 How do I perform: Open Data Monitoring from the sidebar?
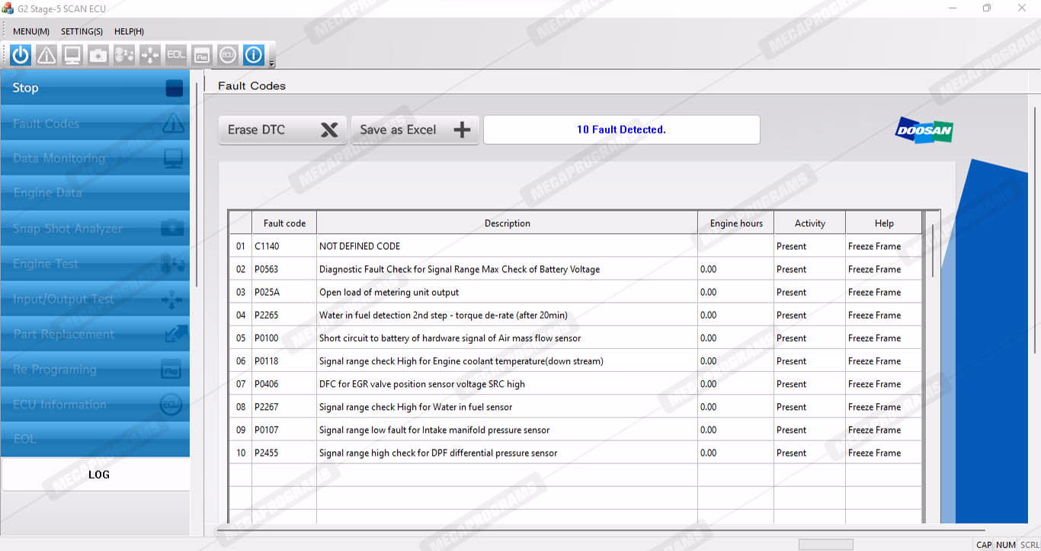tap(95, 158)
